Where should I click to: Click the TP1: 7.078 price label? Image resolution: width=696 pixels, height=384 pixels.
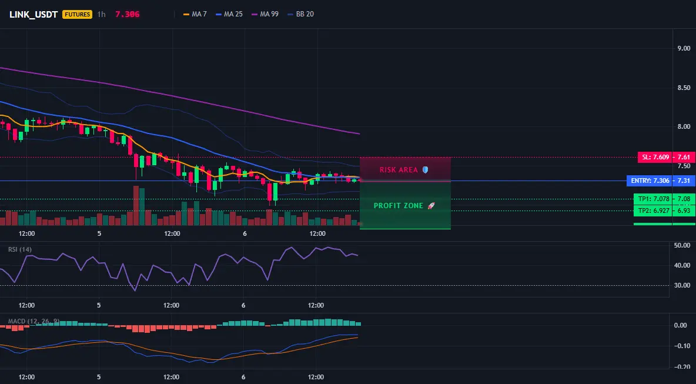652,199
